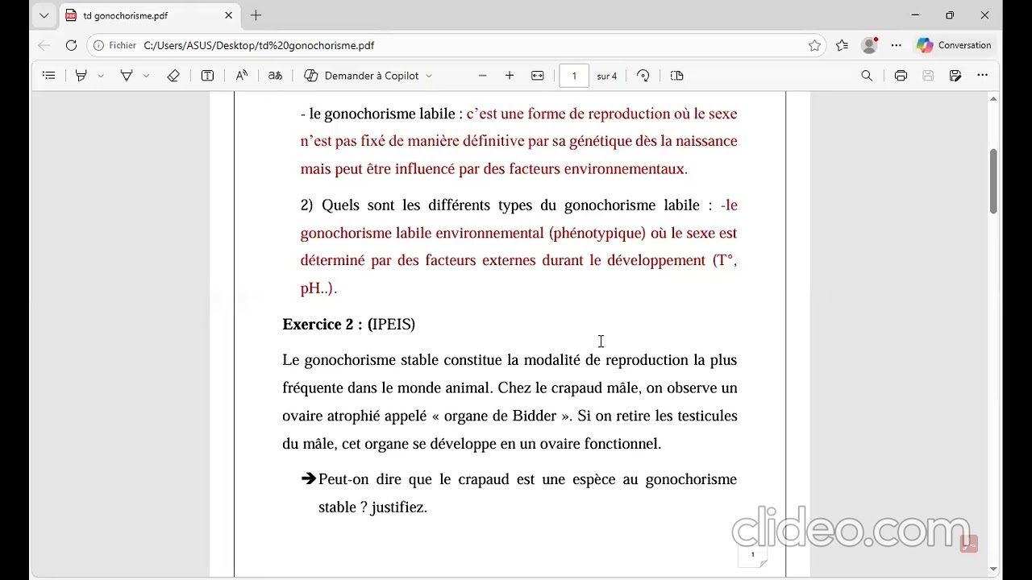Open the Demander à Copilot dropdown arrow

(x=429, y=76)
